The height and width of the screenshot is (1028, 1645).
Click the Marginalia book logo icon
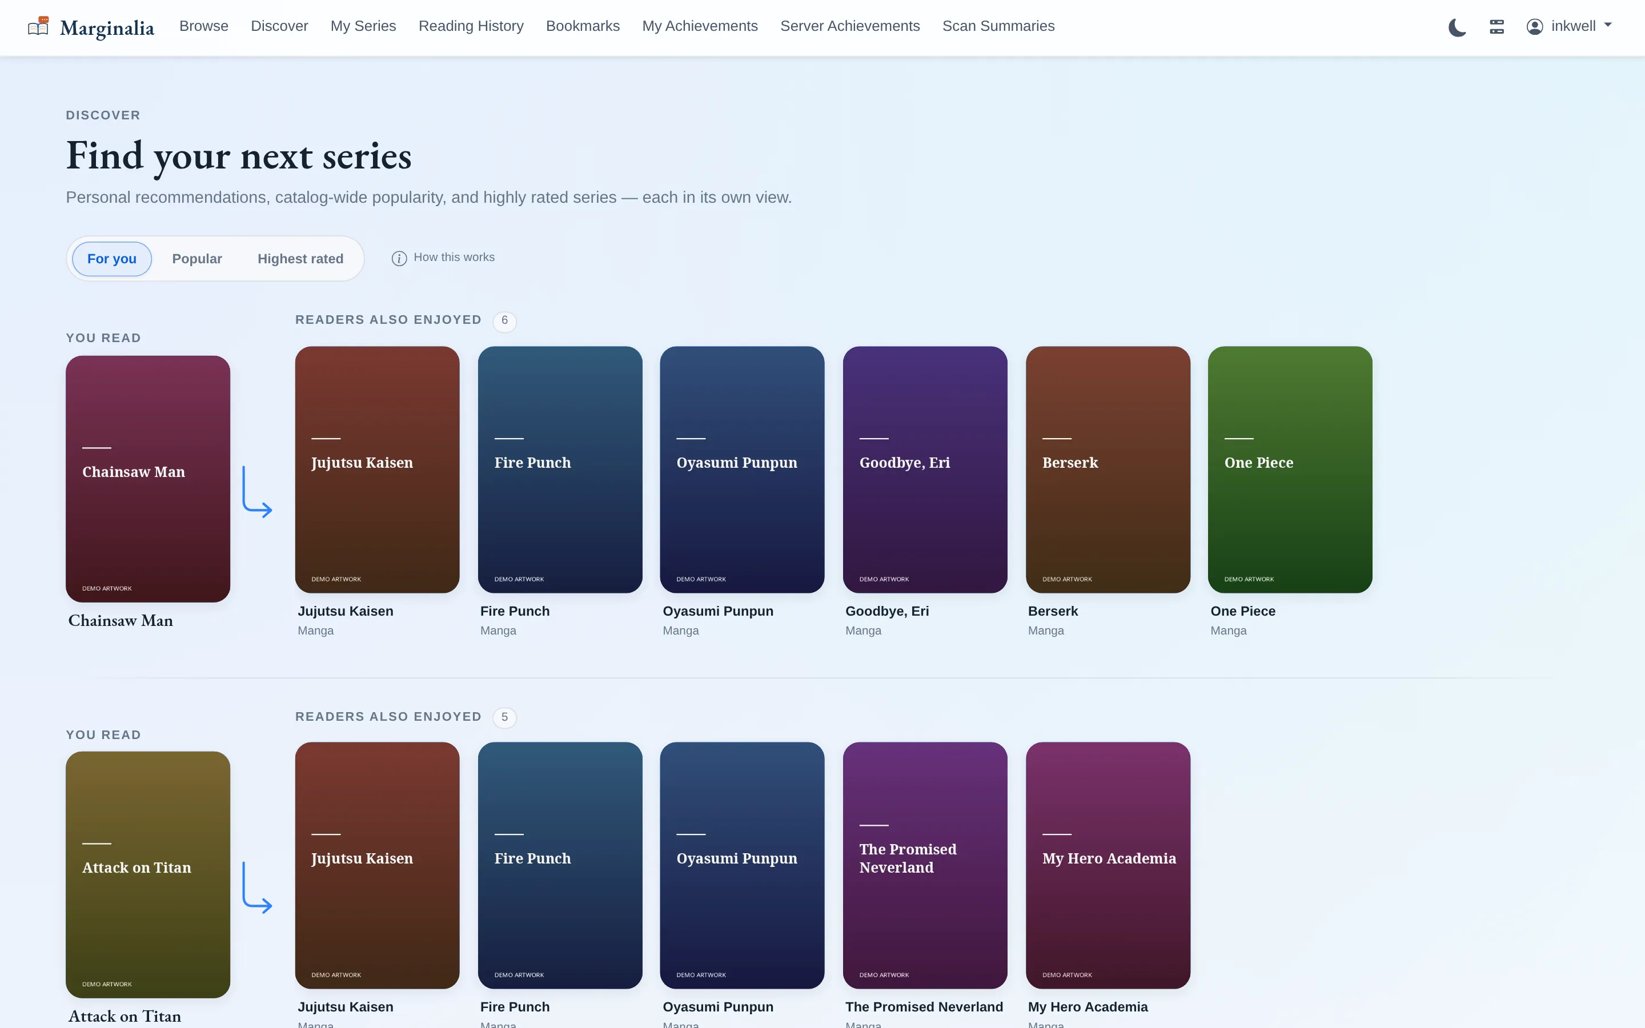tap(38, 26)
